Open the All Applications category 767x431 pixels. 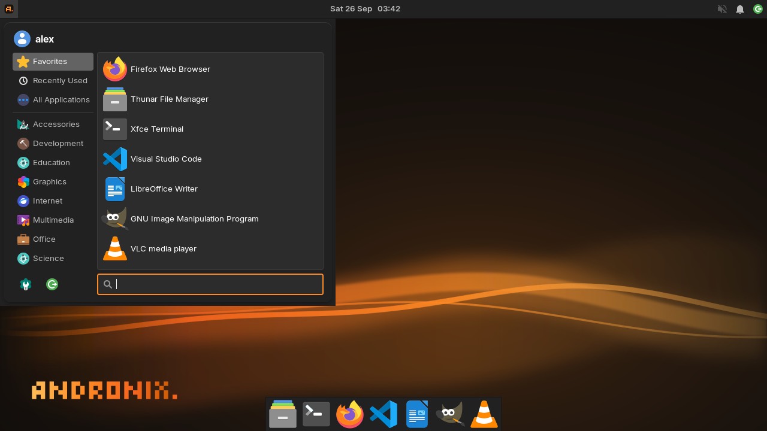pyautogui.click(x=53, y=100)
